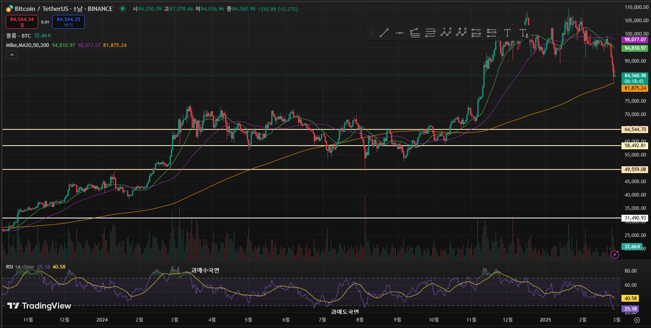Click the 11월 label at time axis start

[28, 320]
